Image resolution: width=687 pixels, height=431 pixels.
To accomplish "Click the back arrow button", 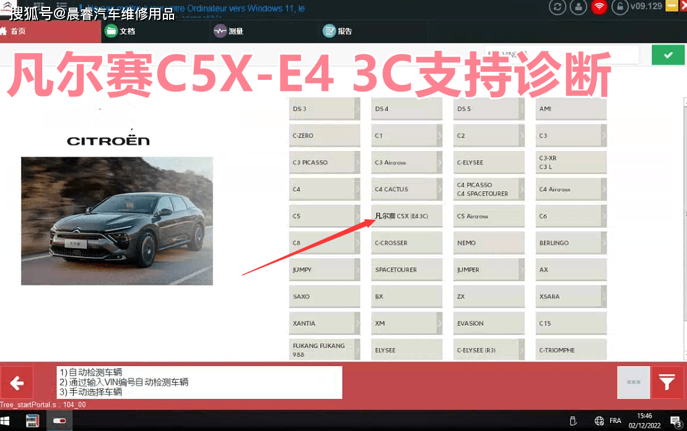I will (17, 383).
